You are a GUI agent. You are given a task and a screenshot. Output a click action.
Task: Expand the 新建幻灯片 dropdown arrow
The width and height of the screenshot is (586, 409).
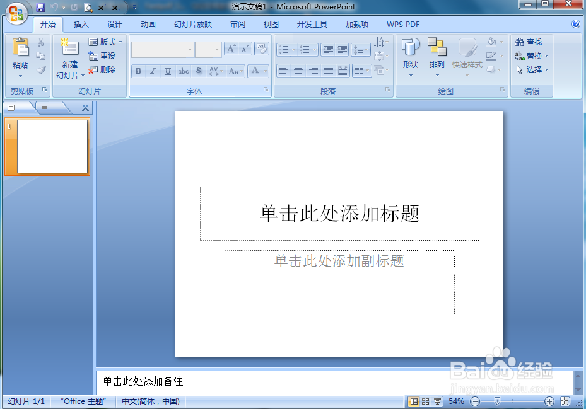click(83, 75)
